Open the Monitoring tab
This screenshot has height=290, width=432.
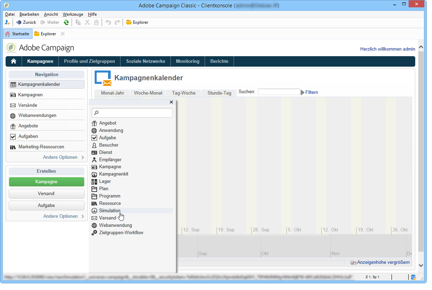pos(188,61)
